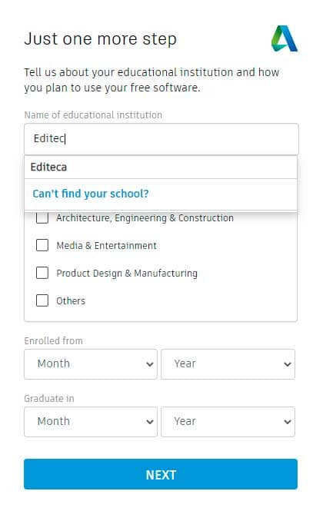Image resolution: width=323 pixels, height=511 pixels.
Task: Click the Others option label
Action: [71, 300]
